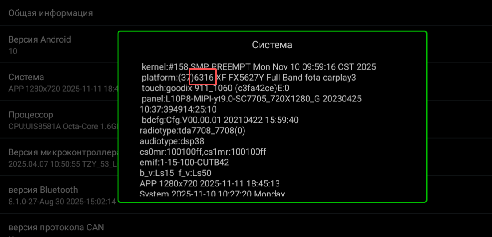The width and height of the screenshot is (492, 237).
Task: Click the audiotype:dsp38 line
Action: point(172,141)
